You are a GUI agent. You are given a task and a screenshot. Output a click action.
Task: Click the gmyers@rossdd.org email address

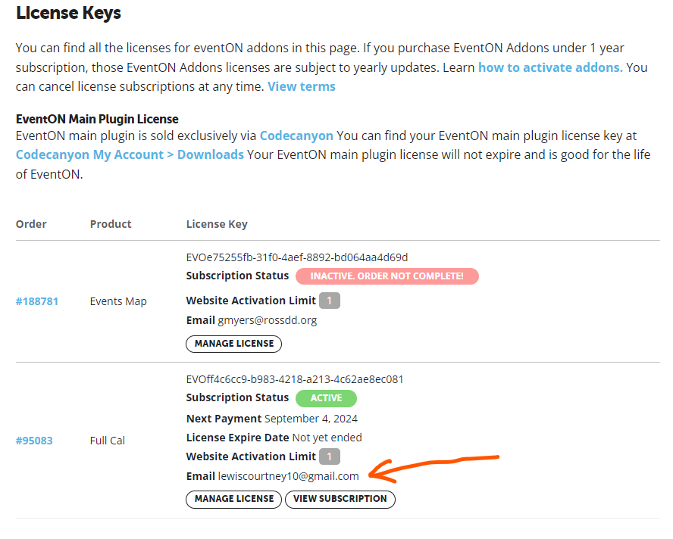[x=268, y=320]
